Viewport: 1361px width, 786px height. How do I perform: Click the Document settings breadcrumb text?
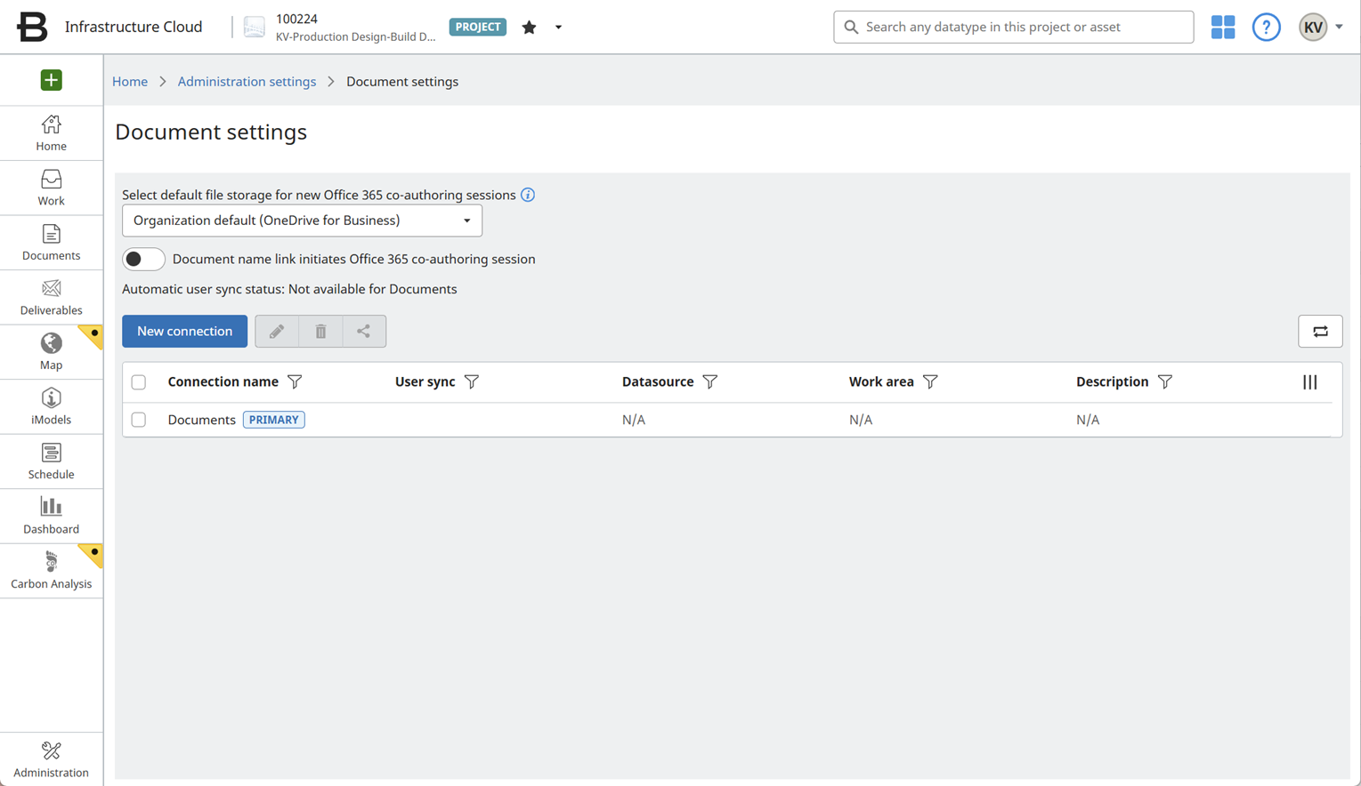402,81
